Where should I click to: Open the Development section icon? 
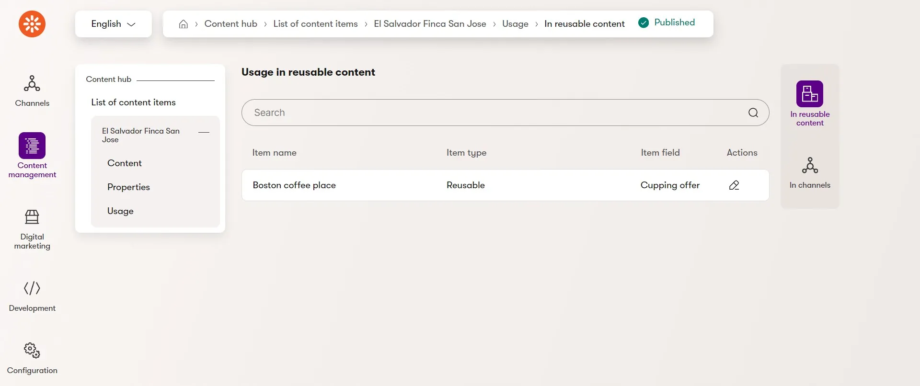click(x=32, y=288)
